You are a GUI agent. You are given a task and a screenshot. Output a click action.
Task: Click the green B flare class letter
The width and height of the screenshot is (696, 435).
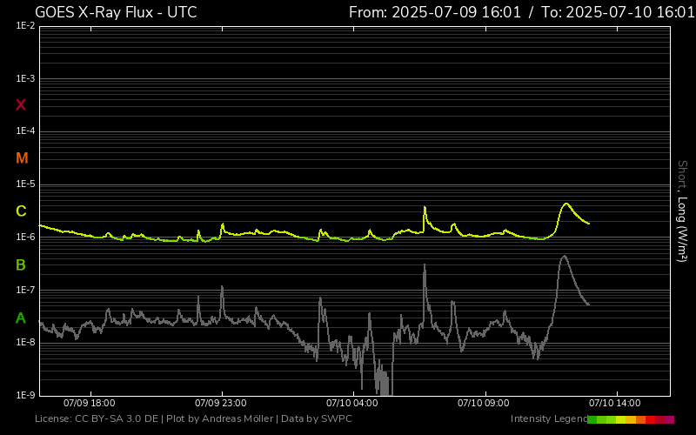[21, 265]
